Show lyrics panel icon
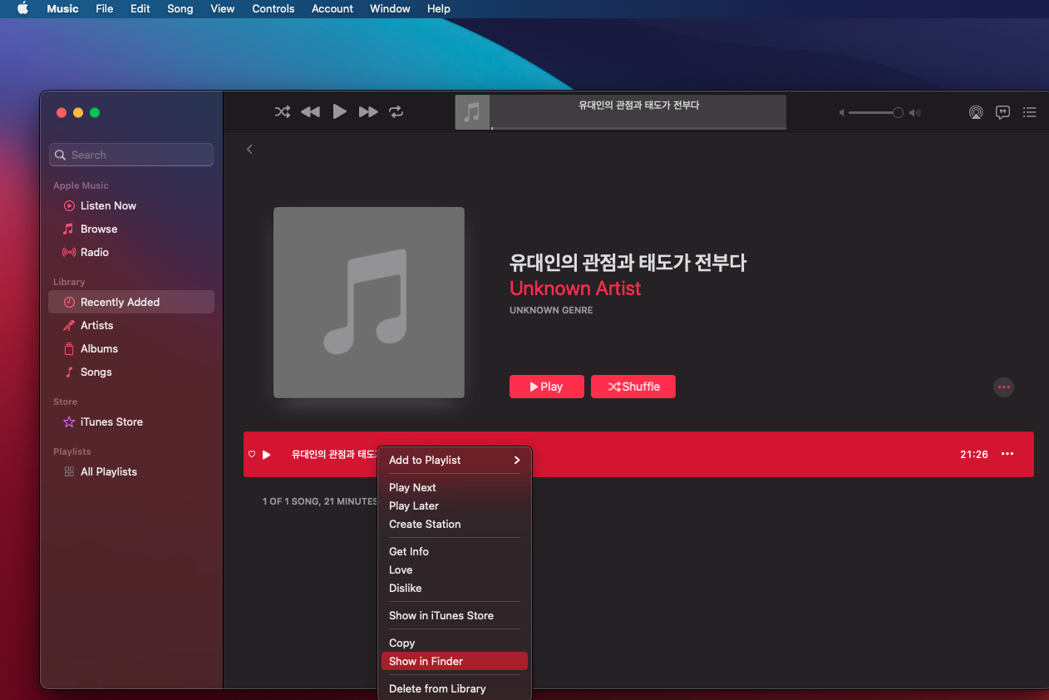Screen dimensions: 1049x700 point(1003,112)
